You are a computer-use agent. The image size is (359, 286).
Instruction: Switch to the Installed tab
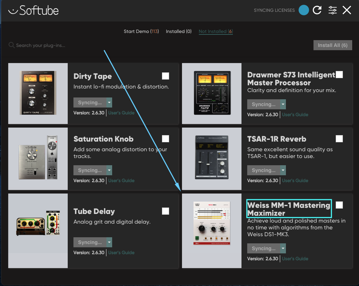click(x=178, y=31)
